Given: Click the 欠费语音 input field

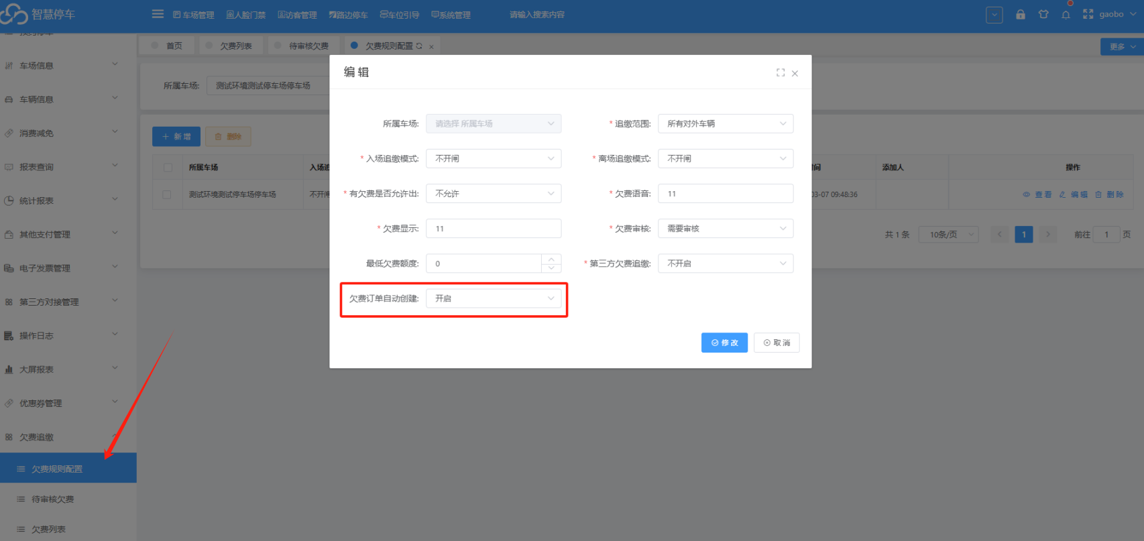Looking at the screenshot, I should [726, 194].
